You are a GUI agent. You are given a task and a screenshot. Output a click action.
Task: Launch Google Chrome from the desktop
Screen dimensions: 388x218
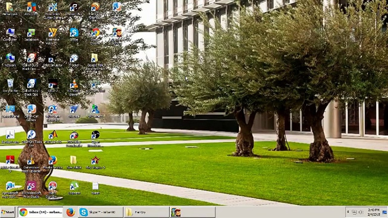point(95,36)
